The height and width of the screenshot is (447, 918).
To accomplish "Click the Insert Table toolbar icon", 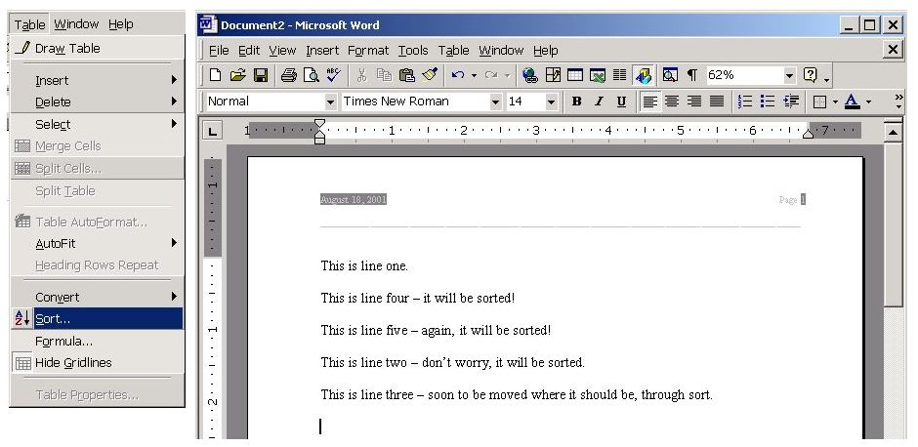I will pyautogui.click(x=575, y=75).
